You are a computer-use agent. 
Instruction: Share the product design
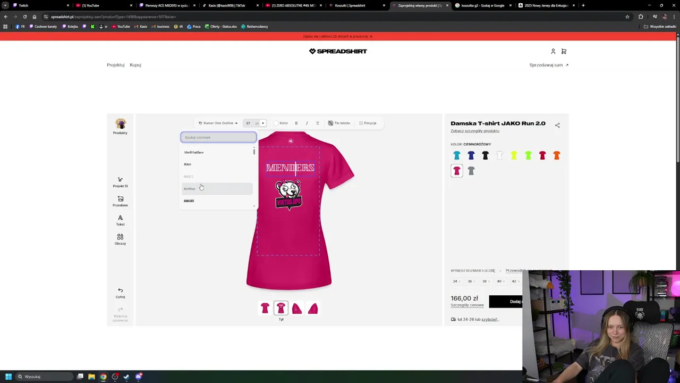[557, 126]
